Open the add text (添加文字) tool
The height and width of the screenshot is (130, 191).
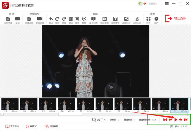point(115,19)
